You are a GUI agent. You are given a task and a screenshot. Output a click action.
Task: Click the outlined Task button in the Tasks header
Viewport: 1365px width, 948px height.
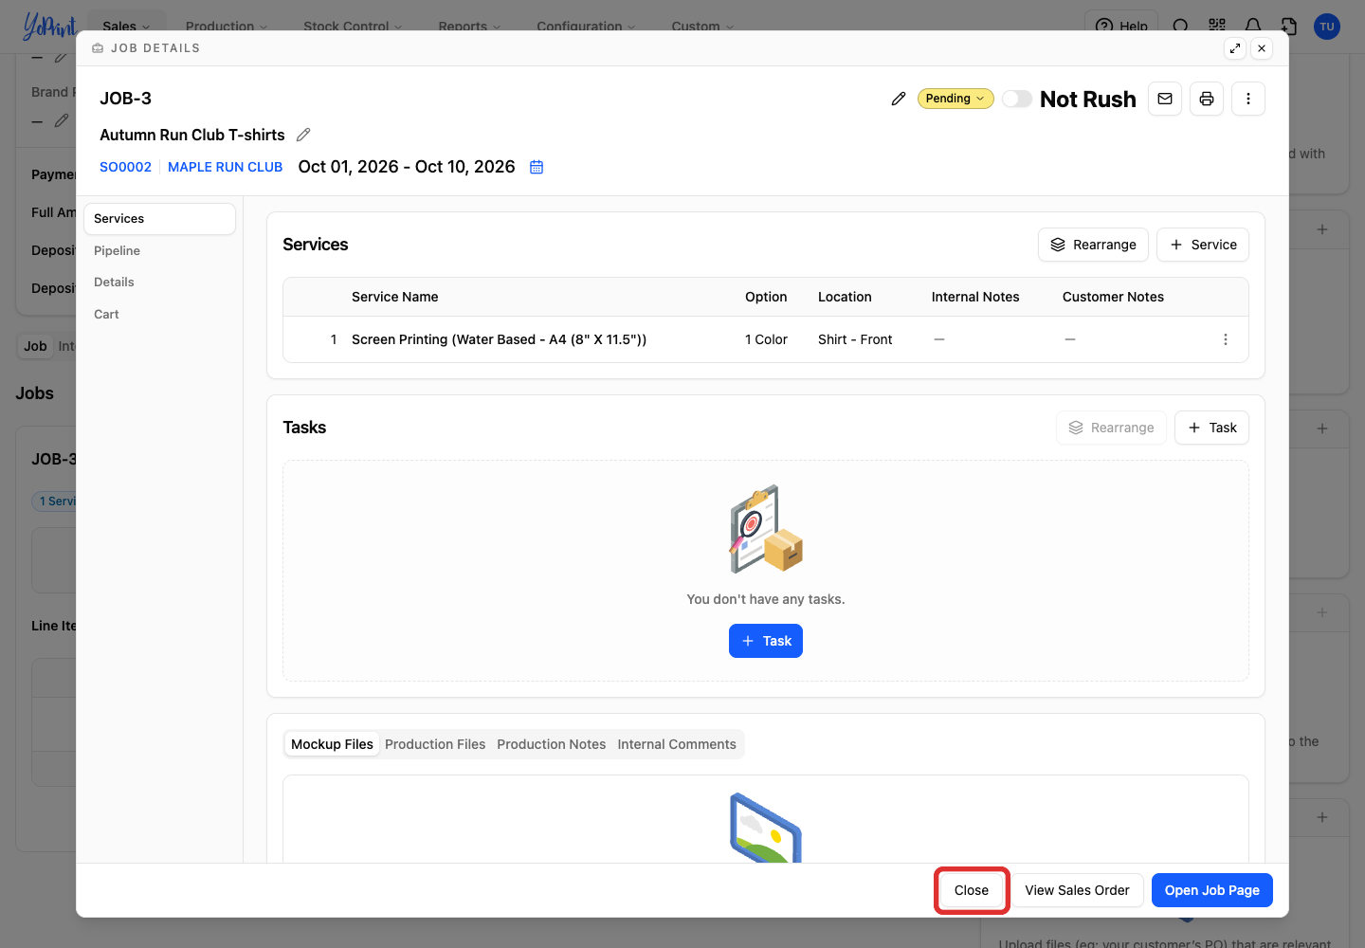[x=1211, y=428]
